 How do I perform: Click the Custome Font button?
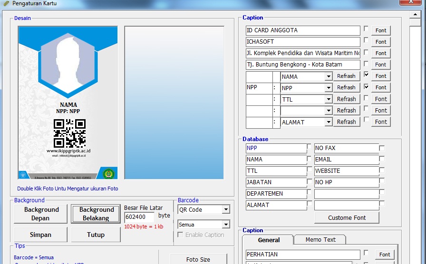(347, 217)
